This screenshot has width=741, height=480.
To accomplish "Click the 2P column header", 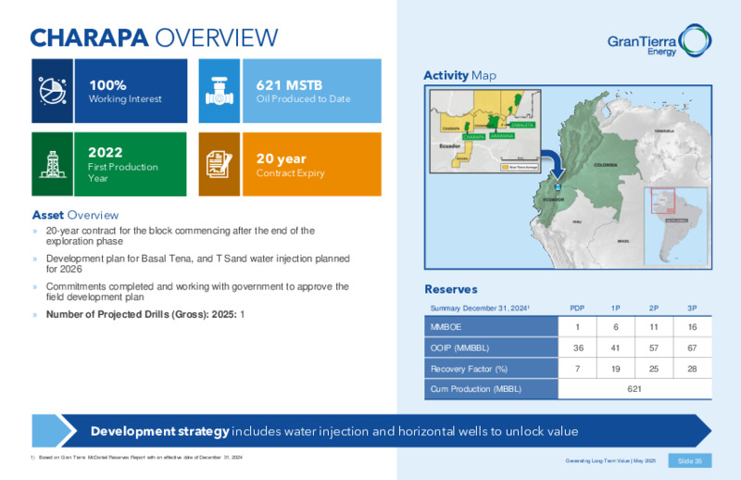I will click(654, 308).
